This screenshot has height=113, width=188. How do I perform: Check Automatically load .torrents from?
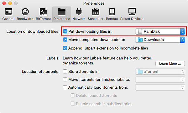tap(65, 87)
